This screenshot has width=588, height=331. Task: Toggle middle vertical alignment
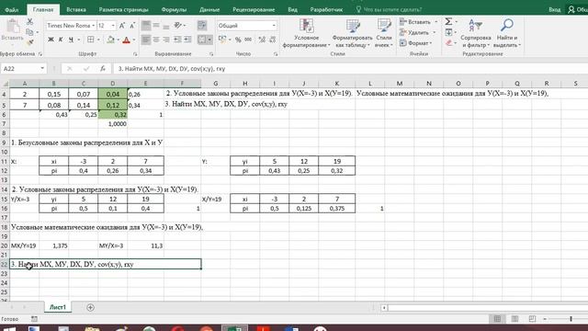click(x=156, y=26)
